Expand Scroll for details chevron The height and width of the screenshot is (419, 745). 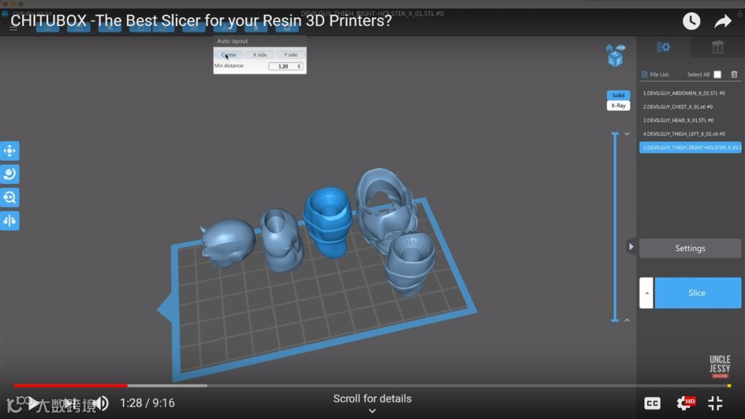pos(372,411)
